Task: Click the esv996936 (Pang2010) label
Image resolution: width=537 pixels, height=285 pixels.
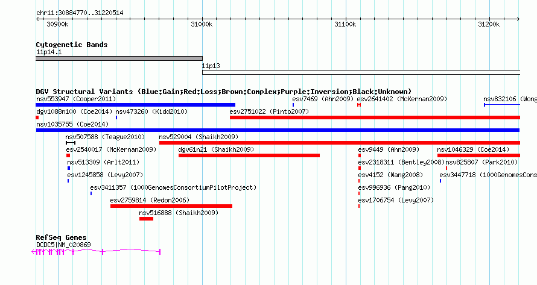Action: 394,187
